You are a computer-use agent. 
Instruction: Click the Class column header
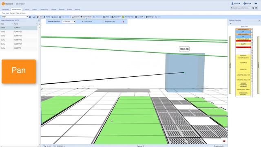[7, 24]
